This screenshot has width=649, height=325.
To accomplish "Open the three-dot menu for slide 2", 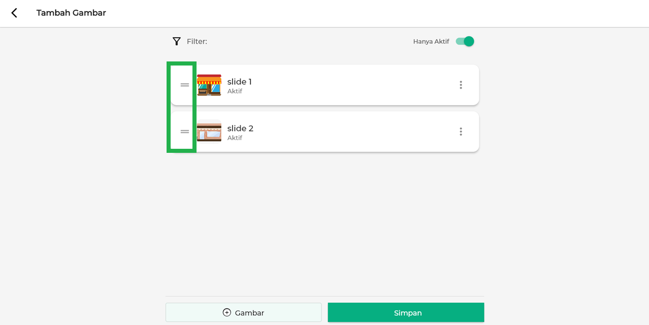I will [461, 132].
